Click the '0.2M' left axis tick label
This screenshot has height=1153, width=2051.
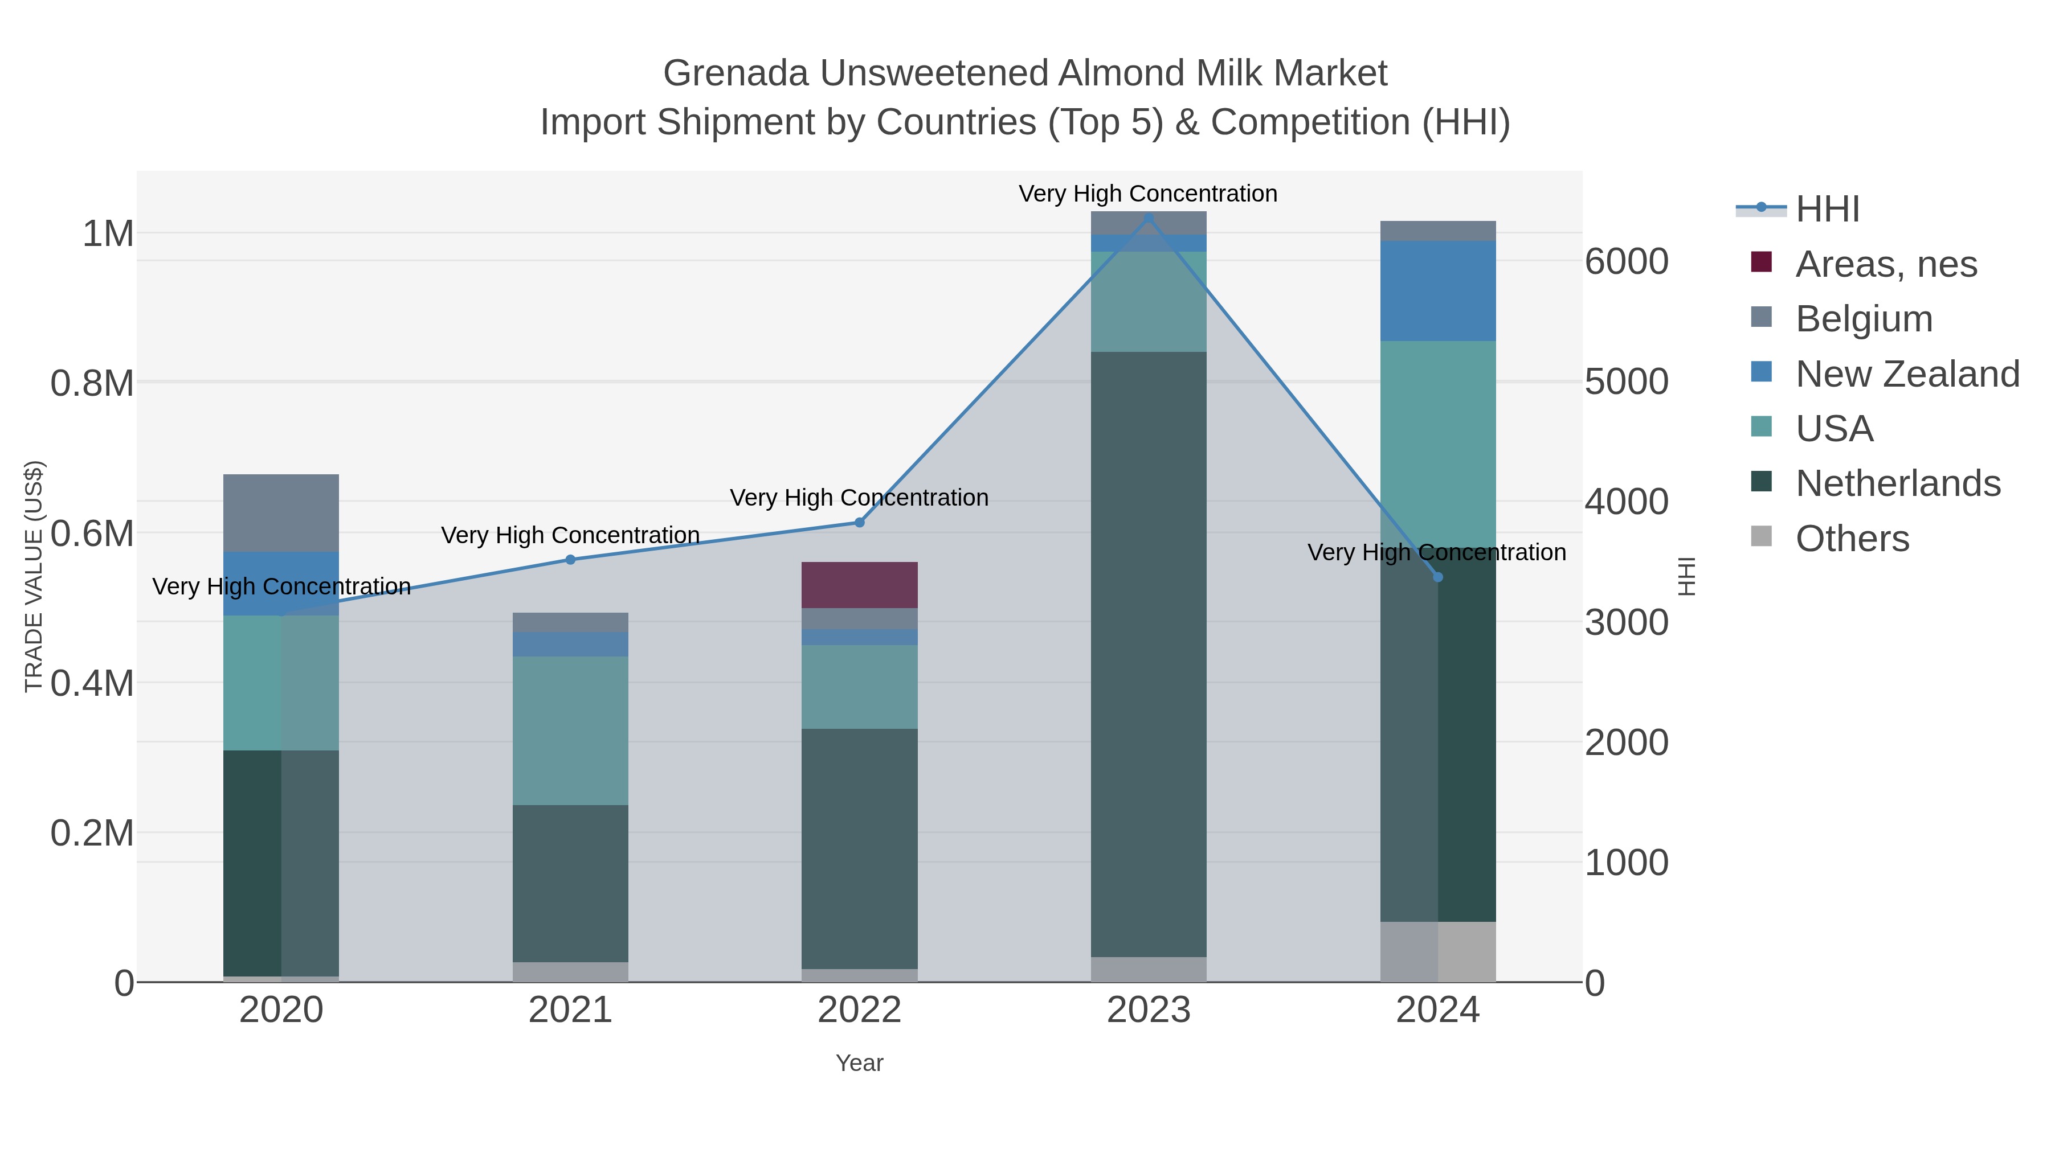[x=92, y=833]
